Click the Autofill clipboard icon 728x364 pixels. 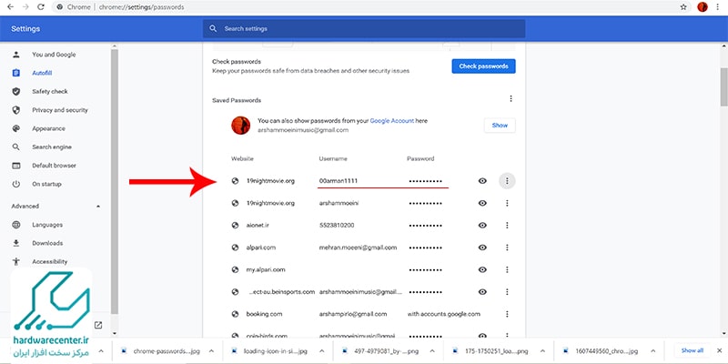(16, 73)
